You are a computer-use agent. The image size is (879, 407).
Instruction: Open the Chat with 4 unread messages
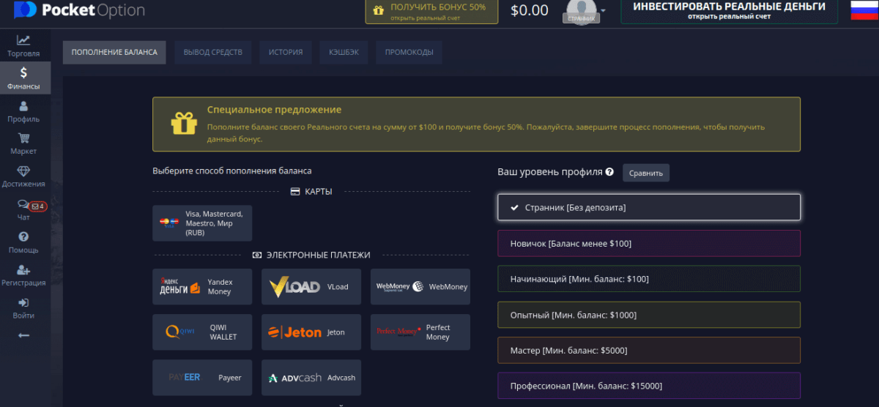(23, 206)
